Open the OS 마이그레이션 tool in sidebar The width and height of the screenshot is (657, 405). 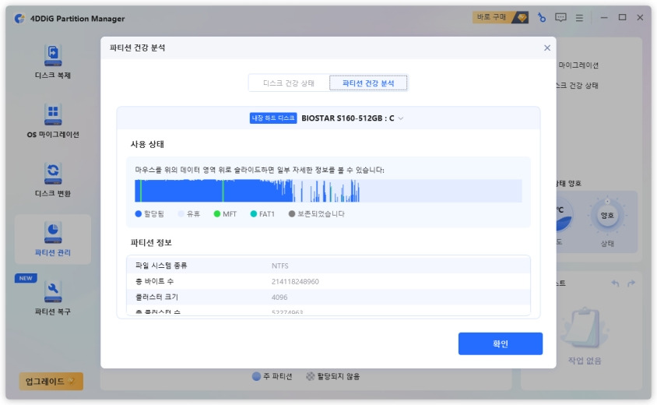(53, 121)
